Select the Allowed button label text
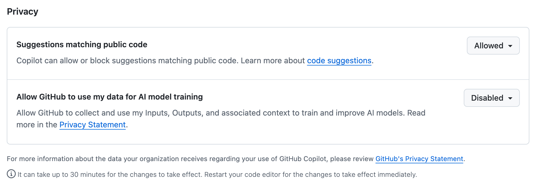The height and width of the screenshot is (185, 535). click(x=489, y=46)
